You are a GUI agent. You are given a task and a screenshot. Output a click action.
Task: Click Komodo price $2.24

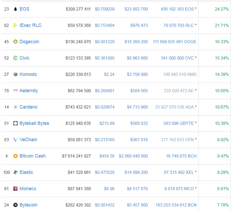[x=109, y=75]
